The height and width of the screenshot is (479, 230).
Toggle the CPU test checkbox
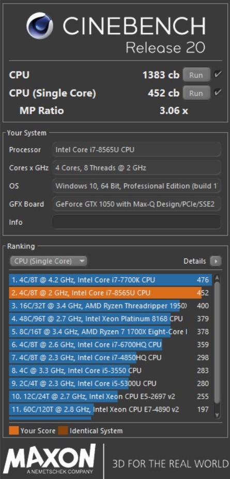(x=218, y=74)
